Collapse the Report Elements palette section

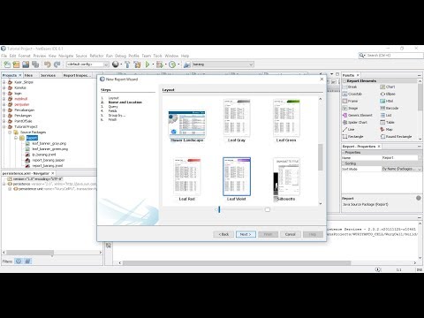click(x=344, y=81)
